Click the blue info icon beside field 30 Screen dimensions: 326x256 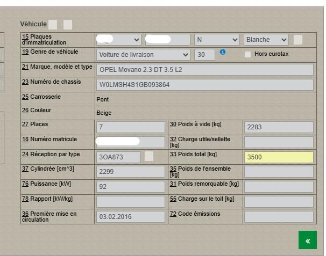coord(223,53)
